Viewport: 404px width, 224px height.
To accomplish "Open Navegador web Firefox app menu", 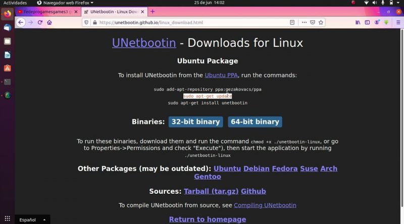I will coord(65,3).
